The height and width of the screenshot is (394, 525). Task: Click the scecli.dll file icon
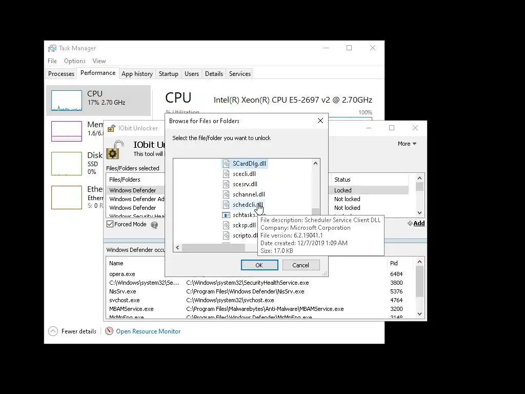(x=226, y=174)
